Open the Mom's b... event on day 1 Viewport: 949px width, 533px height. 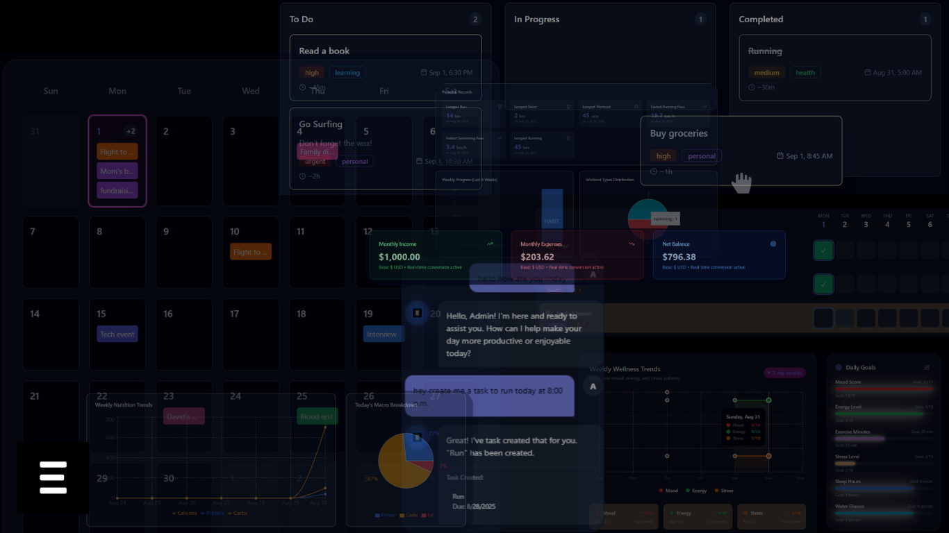point(117,171)
